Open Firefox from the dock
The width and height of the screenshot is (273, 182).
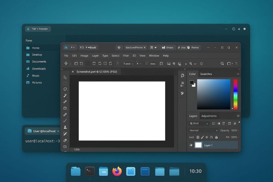coord(117,171)
